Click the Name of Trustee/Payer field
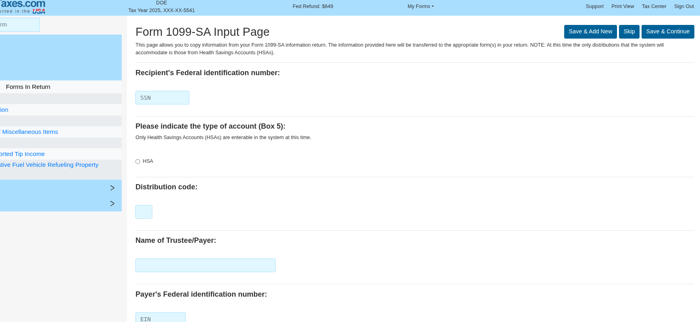This screenshot has width=700, height=322. tap(206, 265)
